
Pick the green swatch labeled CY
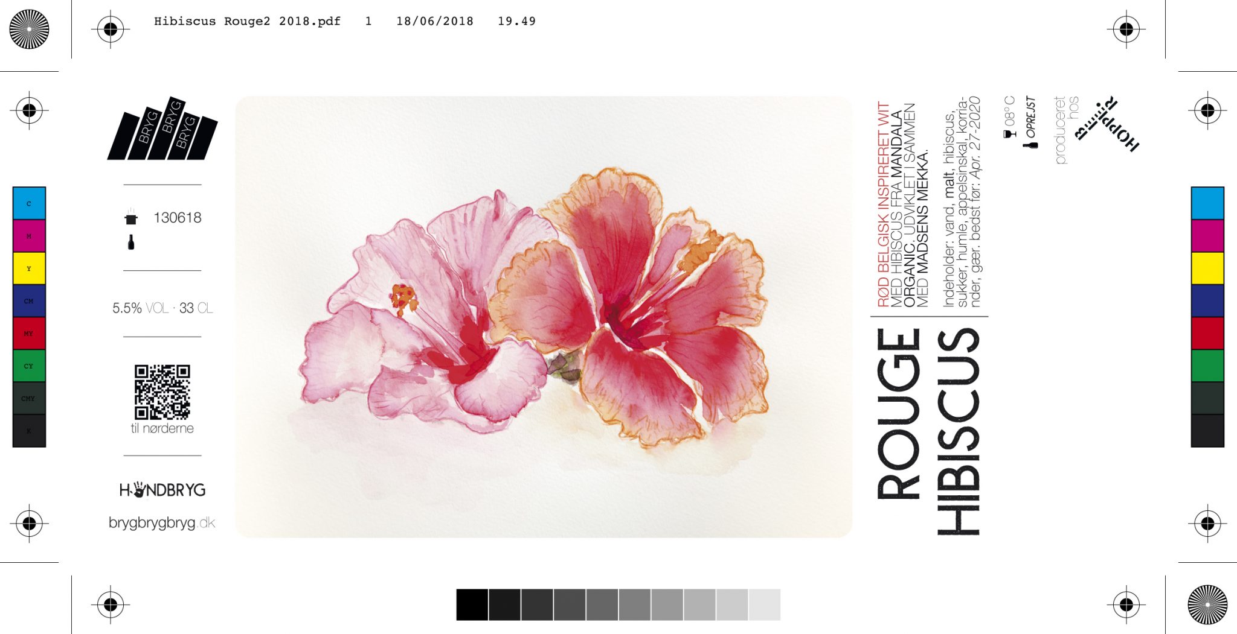click(x=29, y=366)
